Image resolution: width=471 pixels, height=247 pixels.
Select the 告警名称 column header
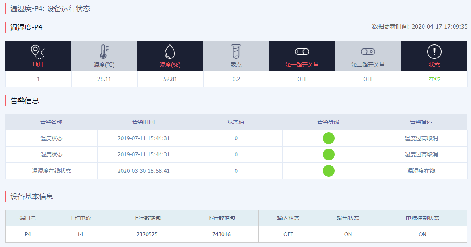(51, 122)
